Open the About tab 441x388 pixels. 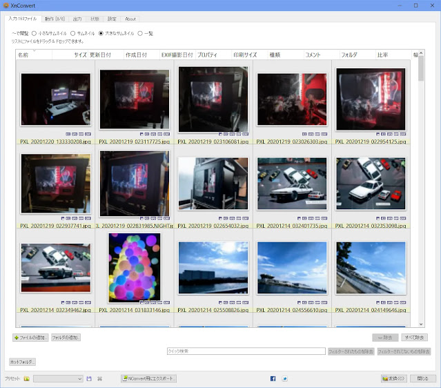coord(130,19)
